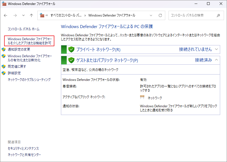Image resolution: width=227 pixels, height=162 pixels.
Task: Click ネットワーク name beside bench icon
Action: click(x=155, y=98)
